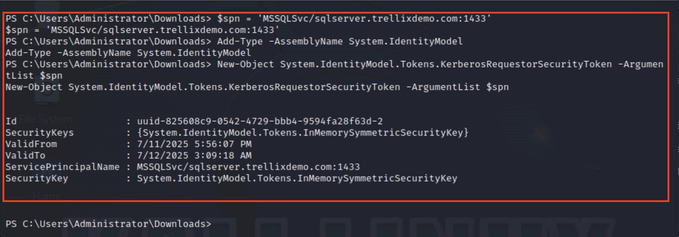679x237 pixels.
Task: Click the first prompt line assigning $spn
Action: [248, 19]
